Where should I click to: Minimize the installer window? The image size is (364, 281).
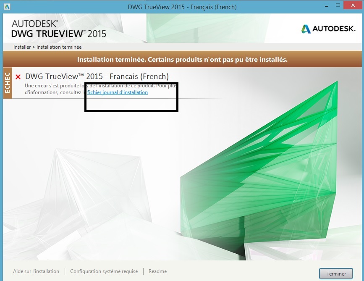point(327,6)
